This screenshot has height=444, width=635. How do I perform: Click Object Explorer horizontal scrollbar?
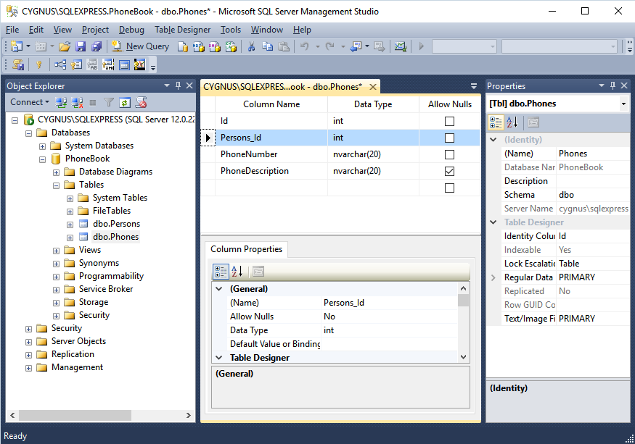coord(75,415)
